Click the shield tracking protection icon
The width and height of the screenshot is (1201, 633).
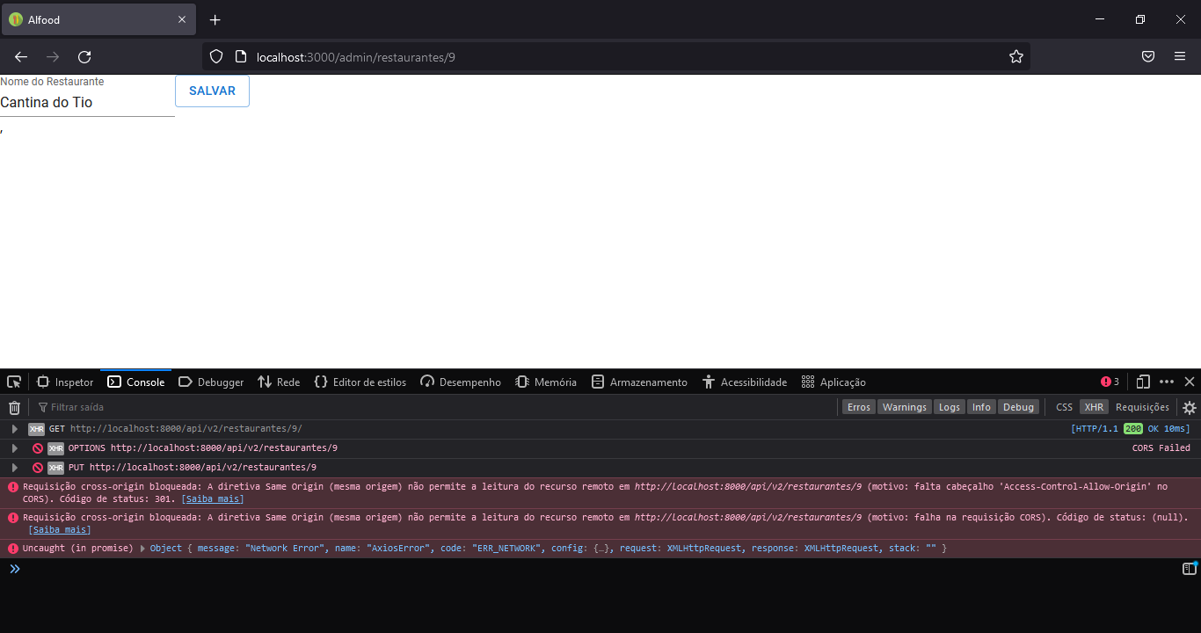[216, 57]
